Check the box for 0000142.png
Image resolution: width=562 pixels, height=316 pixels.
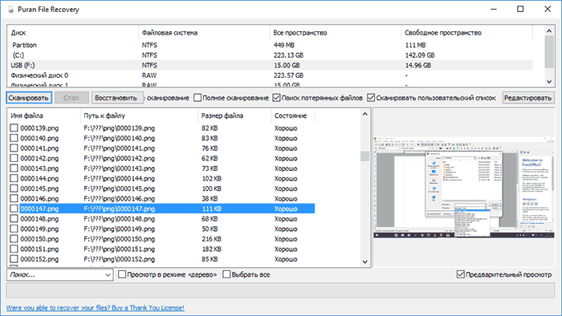coord(14,158)
